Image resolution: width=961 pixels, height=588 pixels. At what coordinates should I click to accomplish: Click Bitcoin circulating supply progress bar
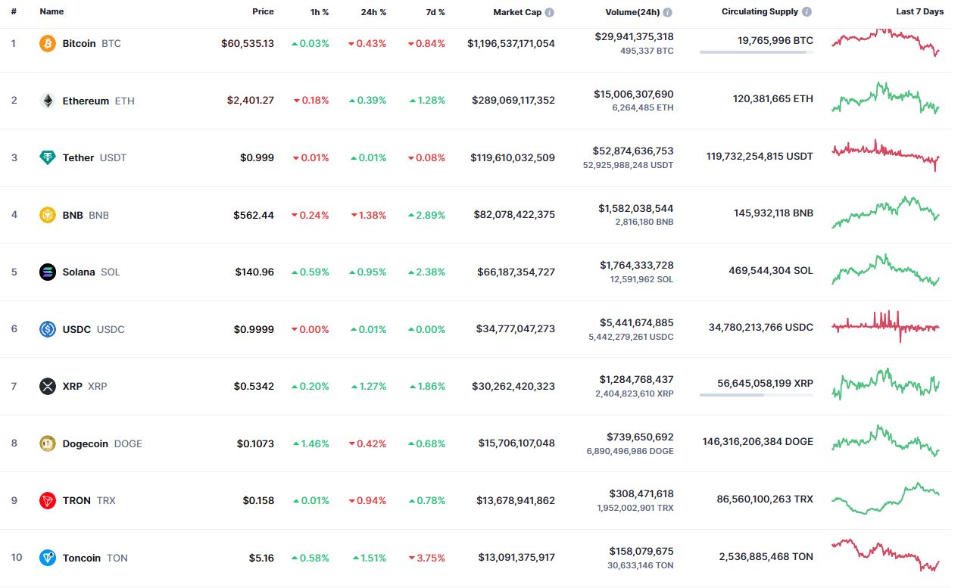[756, 52]
